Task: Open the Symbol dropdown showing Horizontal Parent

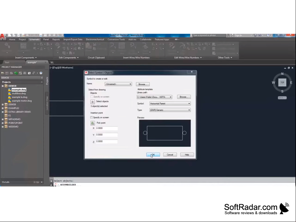Action: (170, 104)
